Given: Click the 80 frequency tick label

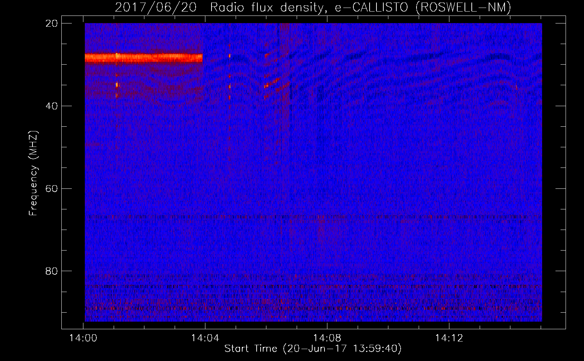Looking at the screenshot, I should coord(52,271).
